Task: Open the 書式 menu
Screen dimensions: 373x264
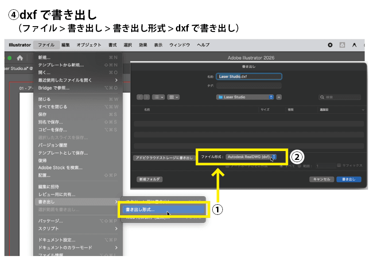Action: pos(113,45)
